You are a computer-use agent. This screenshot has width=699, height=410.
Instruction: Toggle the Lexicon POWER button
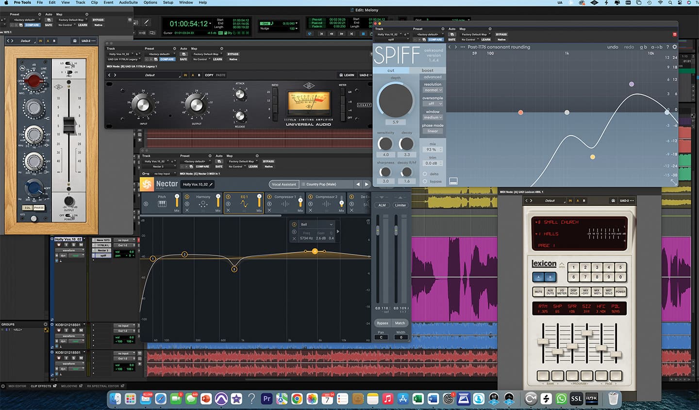point(620,292)
